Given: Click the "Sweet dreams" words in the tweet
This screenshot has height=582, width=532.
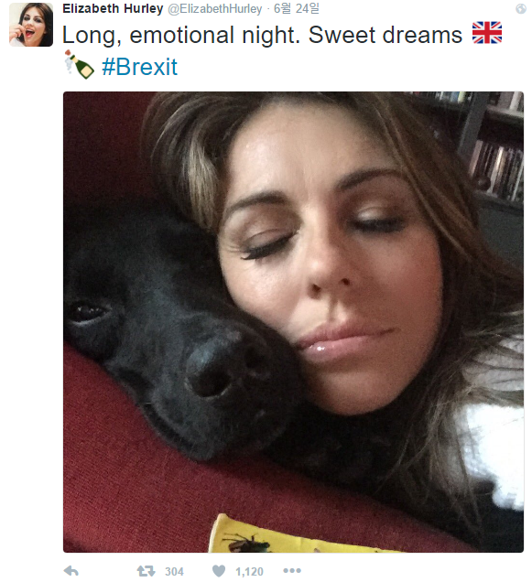Looking at the screenshot, I should point(385,36).
